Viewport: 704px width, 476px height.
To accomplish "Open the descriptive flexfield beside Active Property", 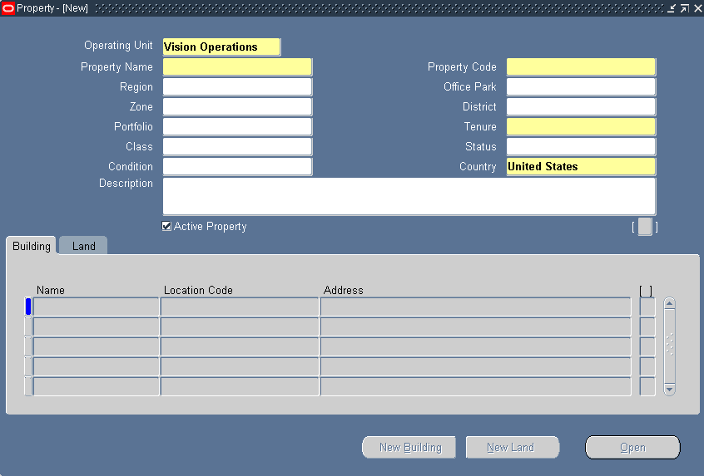I will [x=645, y=227].
